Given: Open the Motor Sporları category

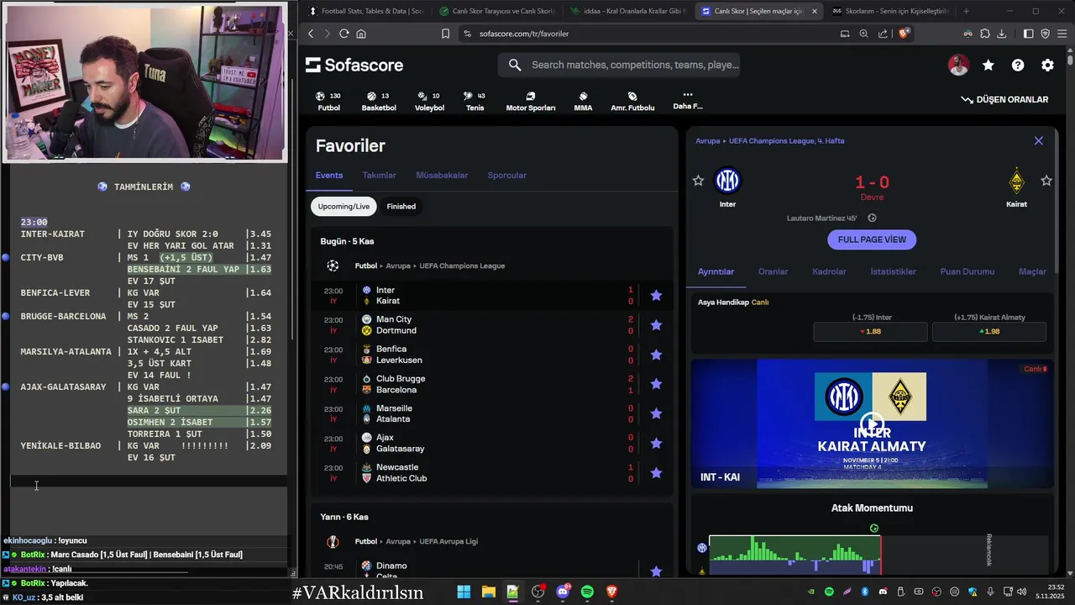Looking at the screenshot, I should (531, 102).
